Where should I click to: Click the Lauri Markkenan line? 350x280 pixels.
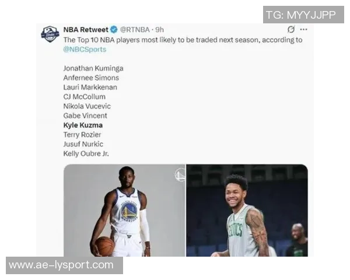pos(90,87)
